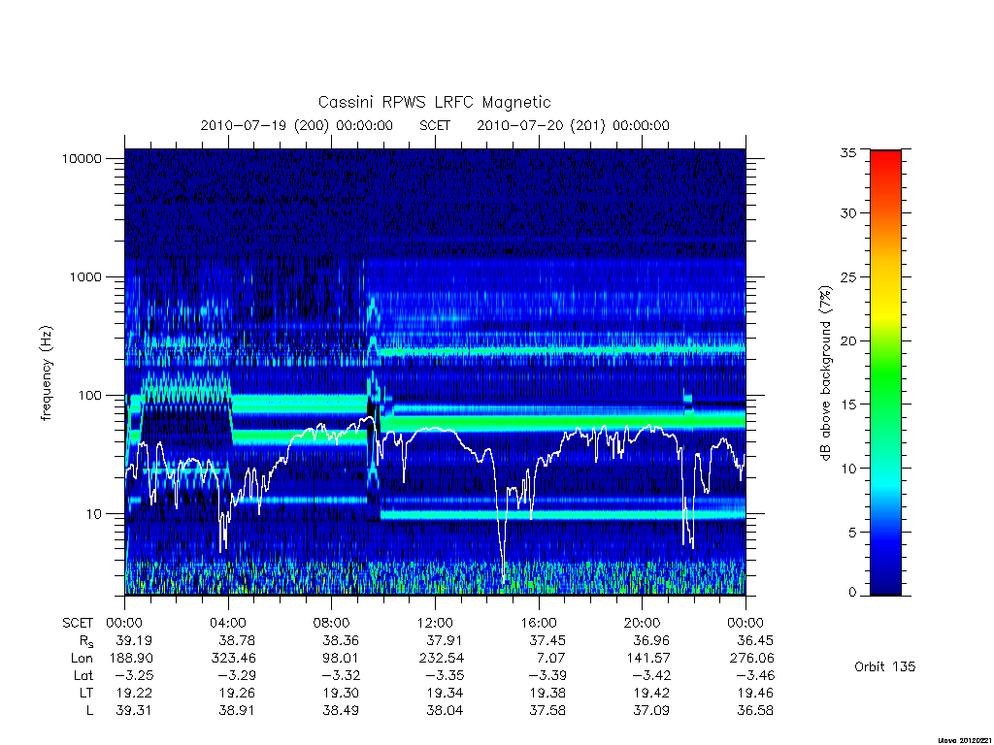Click the green middle of the color bar
Image resolution: width=994 pixels, height=745 pixels.
(885, 372)
